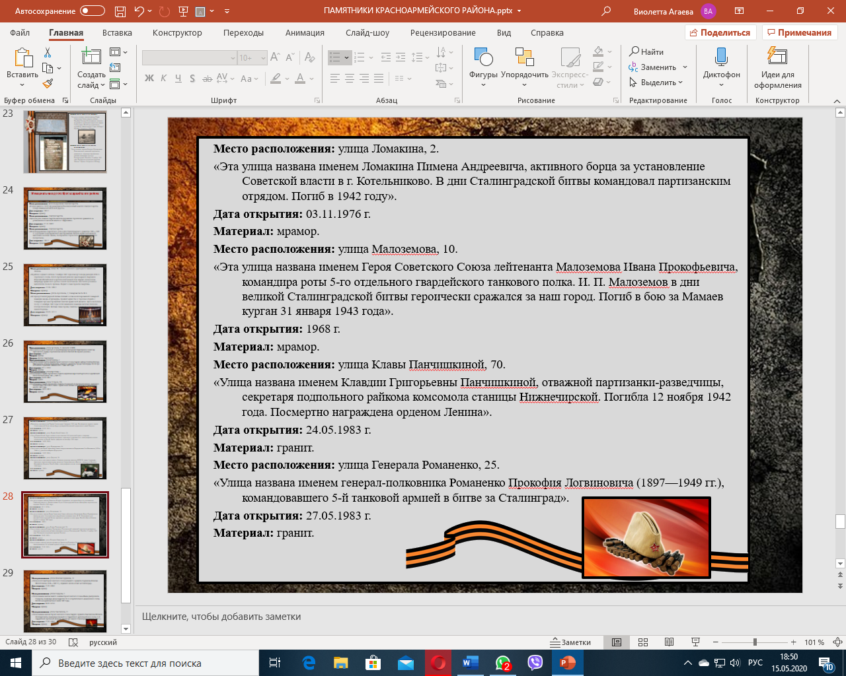
Task: Click the Format Painter brush icon
Action: tap(48, 84)
